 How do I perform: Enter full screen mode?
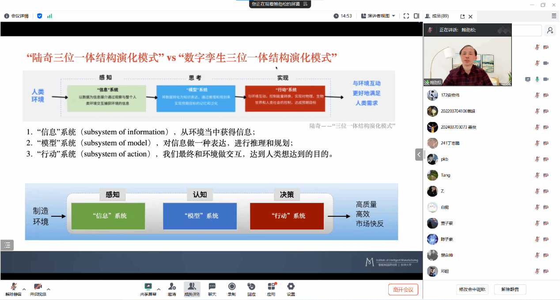406,16
